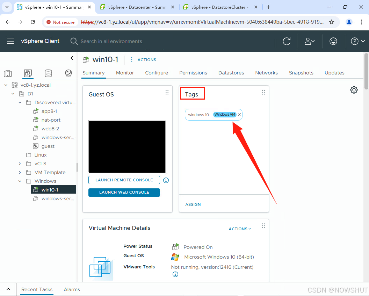Image resolution: width=369 pixels, height=296 pixels.
Task: Switch to Networking inventory view icon
Action: (68, 73)
